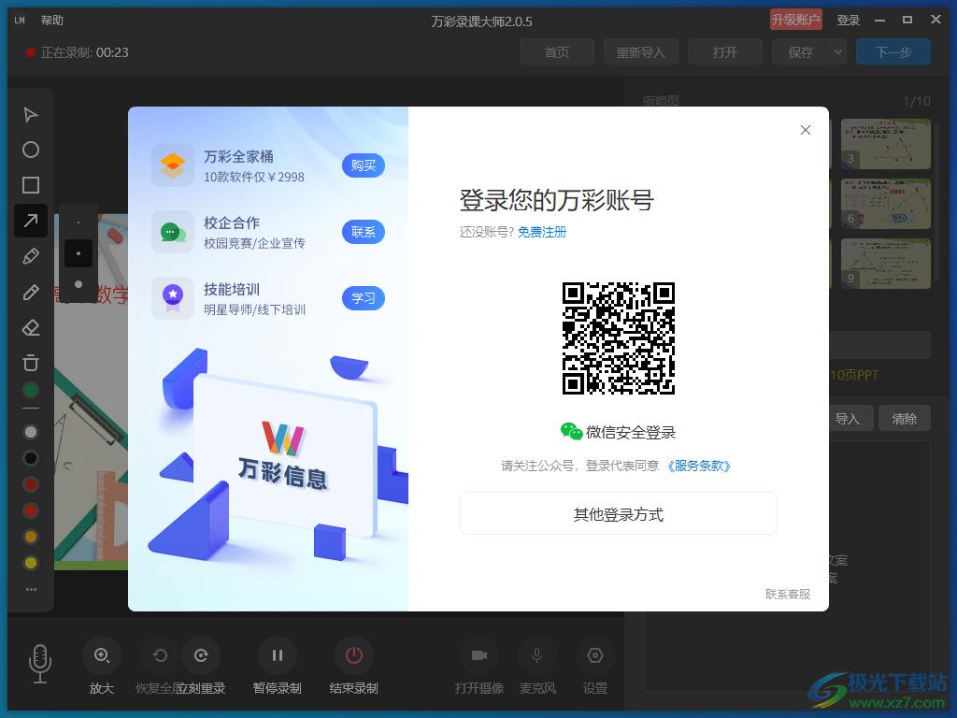Select the arrow drawing tool
The width and height of the screenshot is (957, 718).
[x=31, y=221]
